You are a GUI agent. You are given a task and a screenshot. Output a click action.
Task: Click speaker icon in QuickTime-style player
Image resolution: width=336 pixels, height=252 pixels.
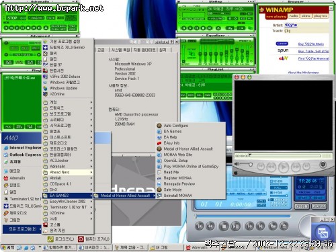pyautogui.click(x=236, y=164)
